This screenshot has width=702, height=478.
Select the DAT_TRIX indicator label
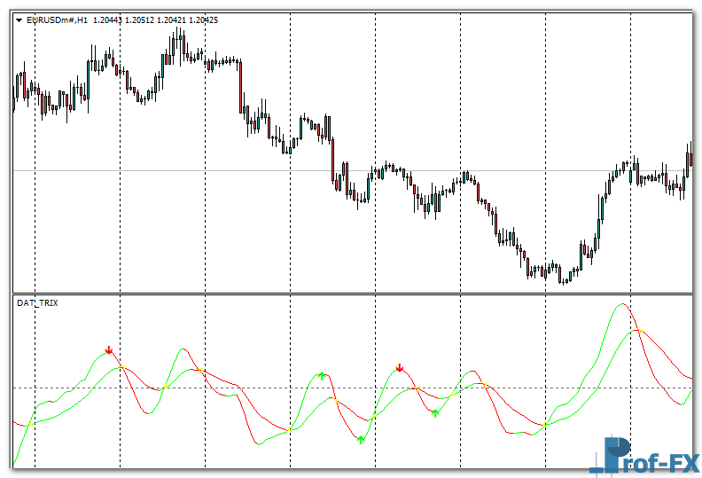click(x=35, y=303)
